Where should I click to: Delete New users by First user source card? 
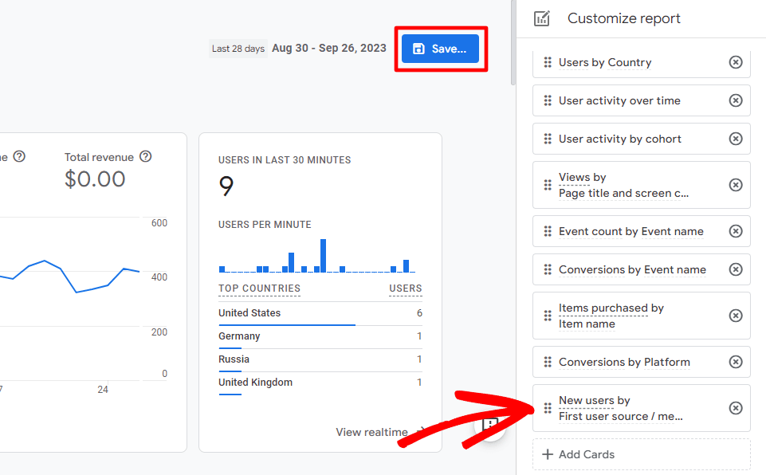(736, 408)
